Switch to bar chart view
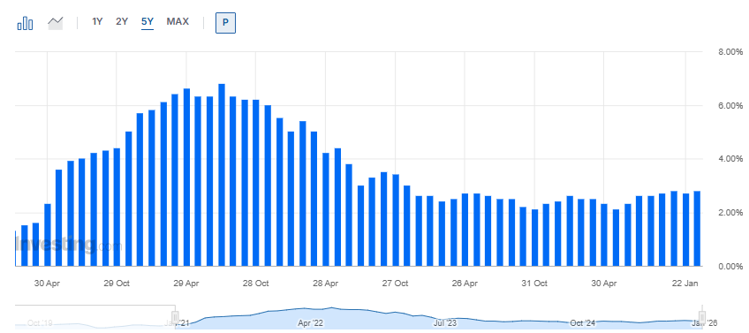 coord(25,23)
